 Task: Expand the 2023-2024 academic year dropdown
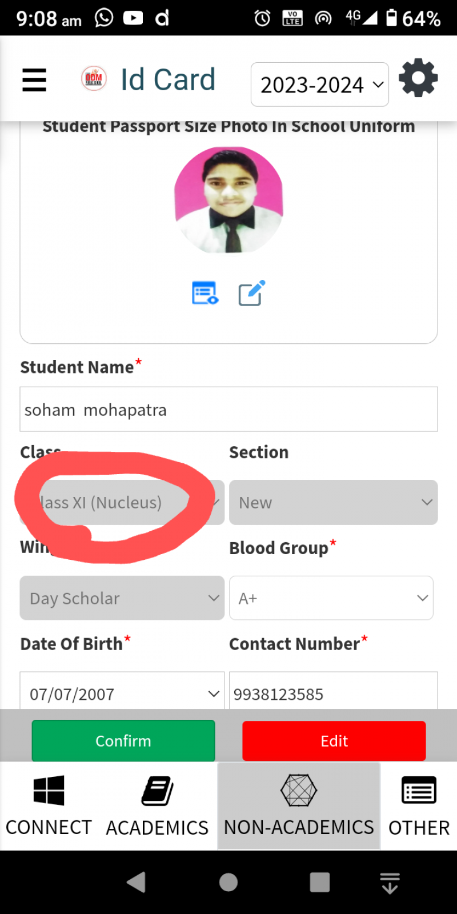pos(320,85)
